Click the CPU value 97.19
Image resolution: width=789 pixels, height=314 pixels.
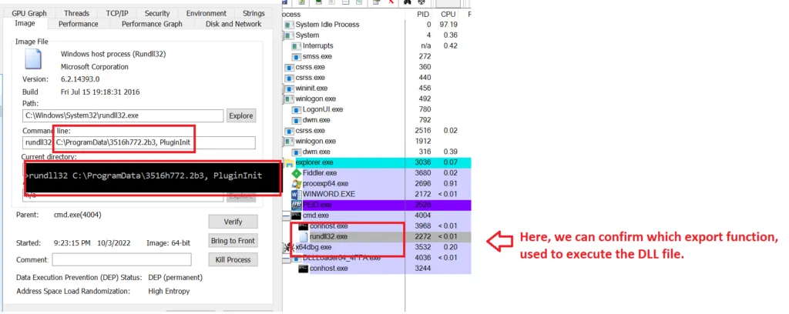click(x=448, y=25)
